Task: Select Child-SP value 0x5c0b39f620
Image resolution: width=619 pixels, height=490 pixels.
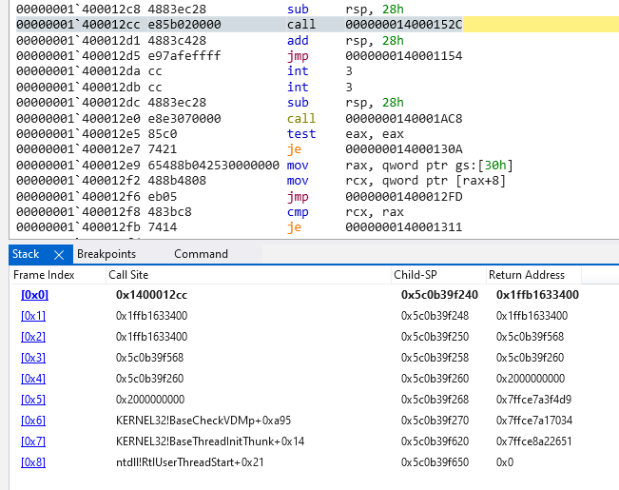Action: pyautogui.click(x=435, y=441)
